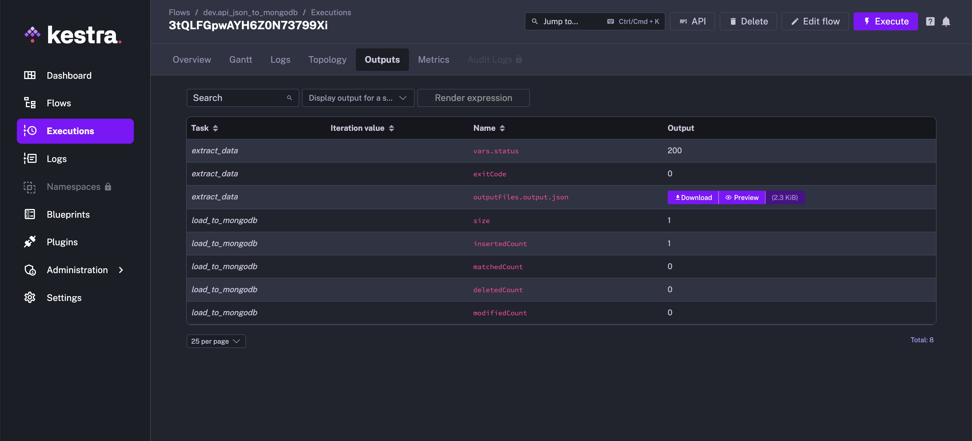Viewport: 972px width, 441px height.
Task: Click the locked Audit Logs tab
Action: 495,60
